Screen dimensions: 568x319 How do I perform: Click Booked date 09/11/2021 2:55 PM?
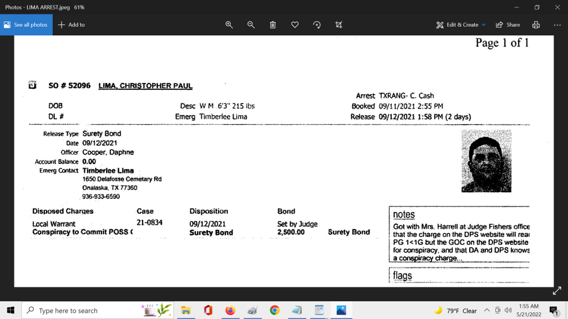coord(411,106)
